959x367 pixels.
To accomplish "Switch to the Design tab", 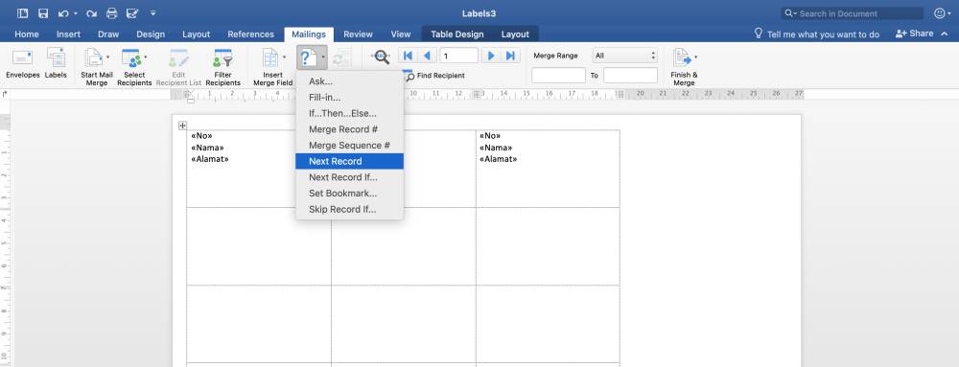I will tap(151, 34).
